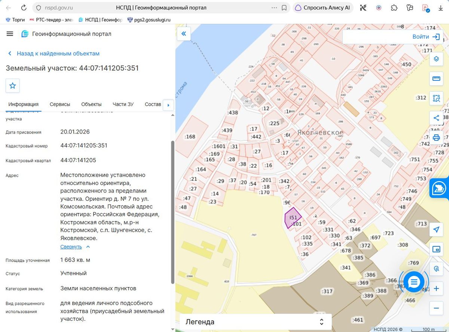Locate my position with the arrow icon
The image size is (449, 332).
[x=436, y=229]
